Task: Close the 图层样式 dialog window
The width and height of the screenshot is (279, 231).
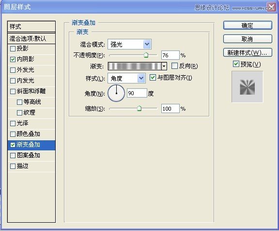Action: pyautogui.click(x=271, y=7)
